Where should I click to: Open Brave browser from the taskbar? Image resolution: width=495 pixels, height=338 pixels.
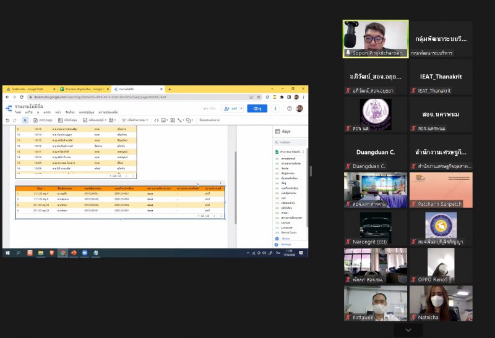coord(52,253)
